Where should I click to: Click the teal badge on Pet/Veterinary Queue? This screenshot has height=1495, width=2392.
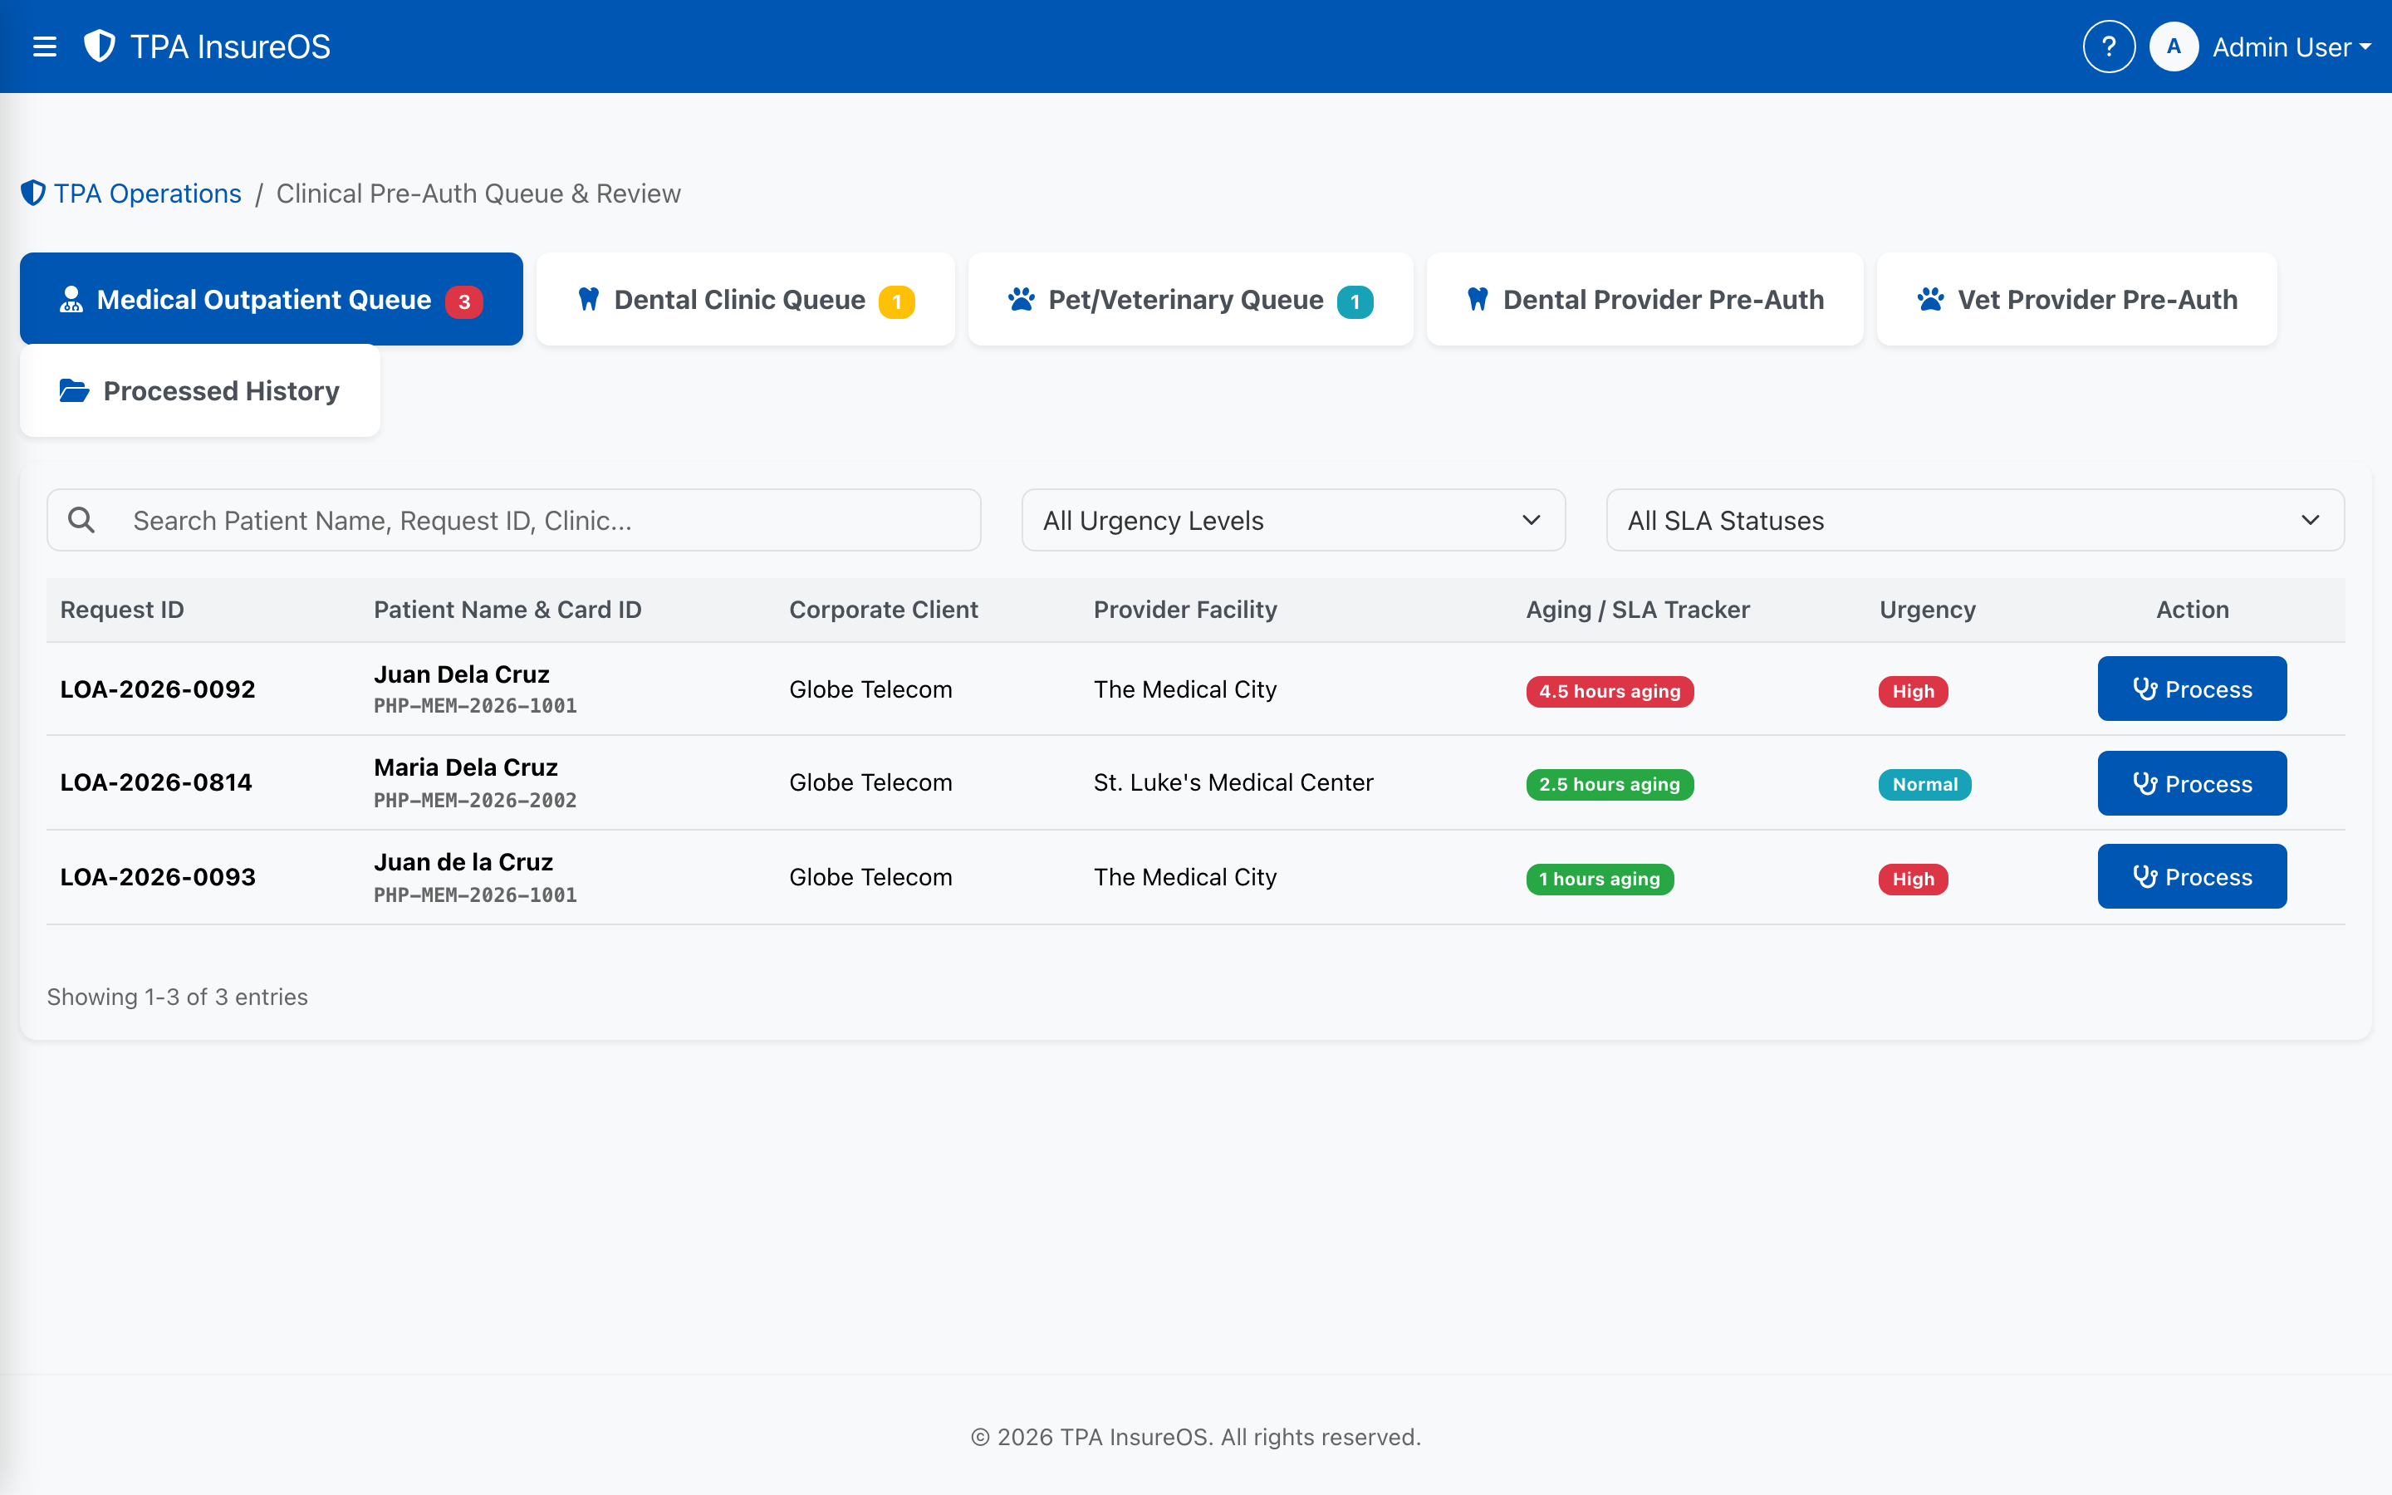pos(1355,301)
